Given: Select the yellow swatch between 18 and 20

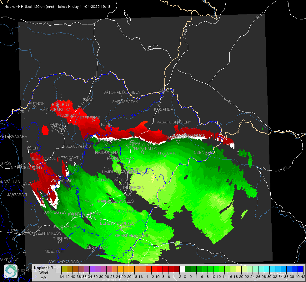Looking at the screenshot, I should 238,269.
